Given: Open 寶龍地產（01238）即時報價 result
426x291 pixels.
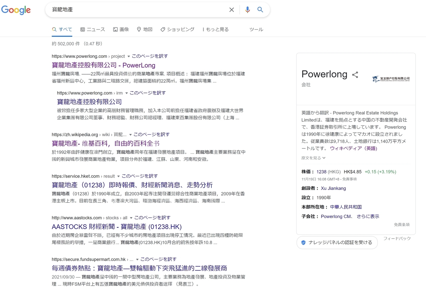Looking at the screenshot, I should click(x=132, y=185).
